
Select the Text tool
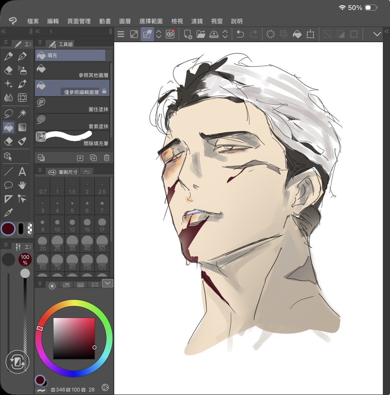pyautogui.click(x=22, y=171)
